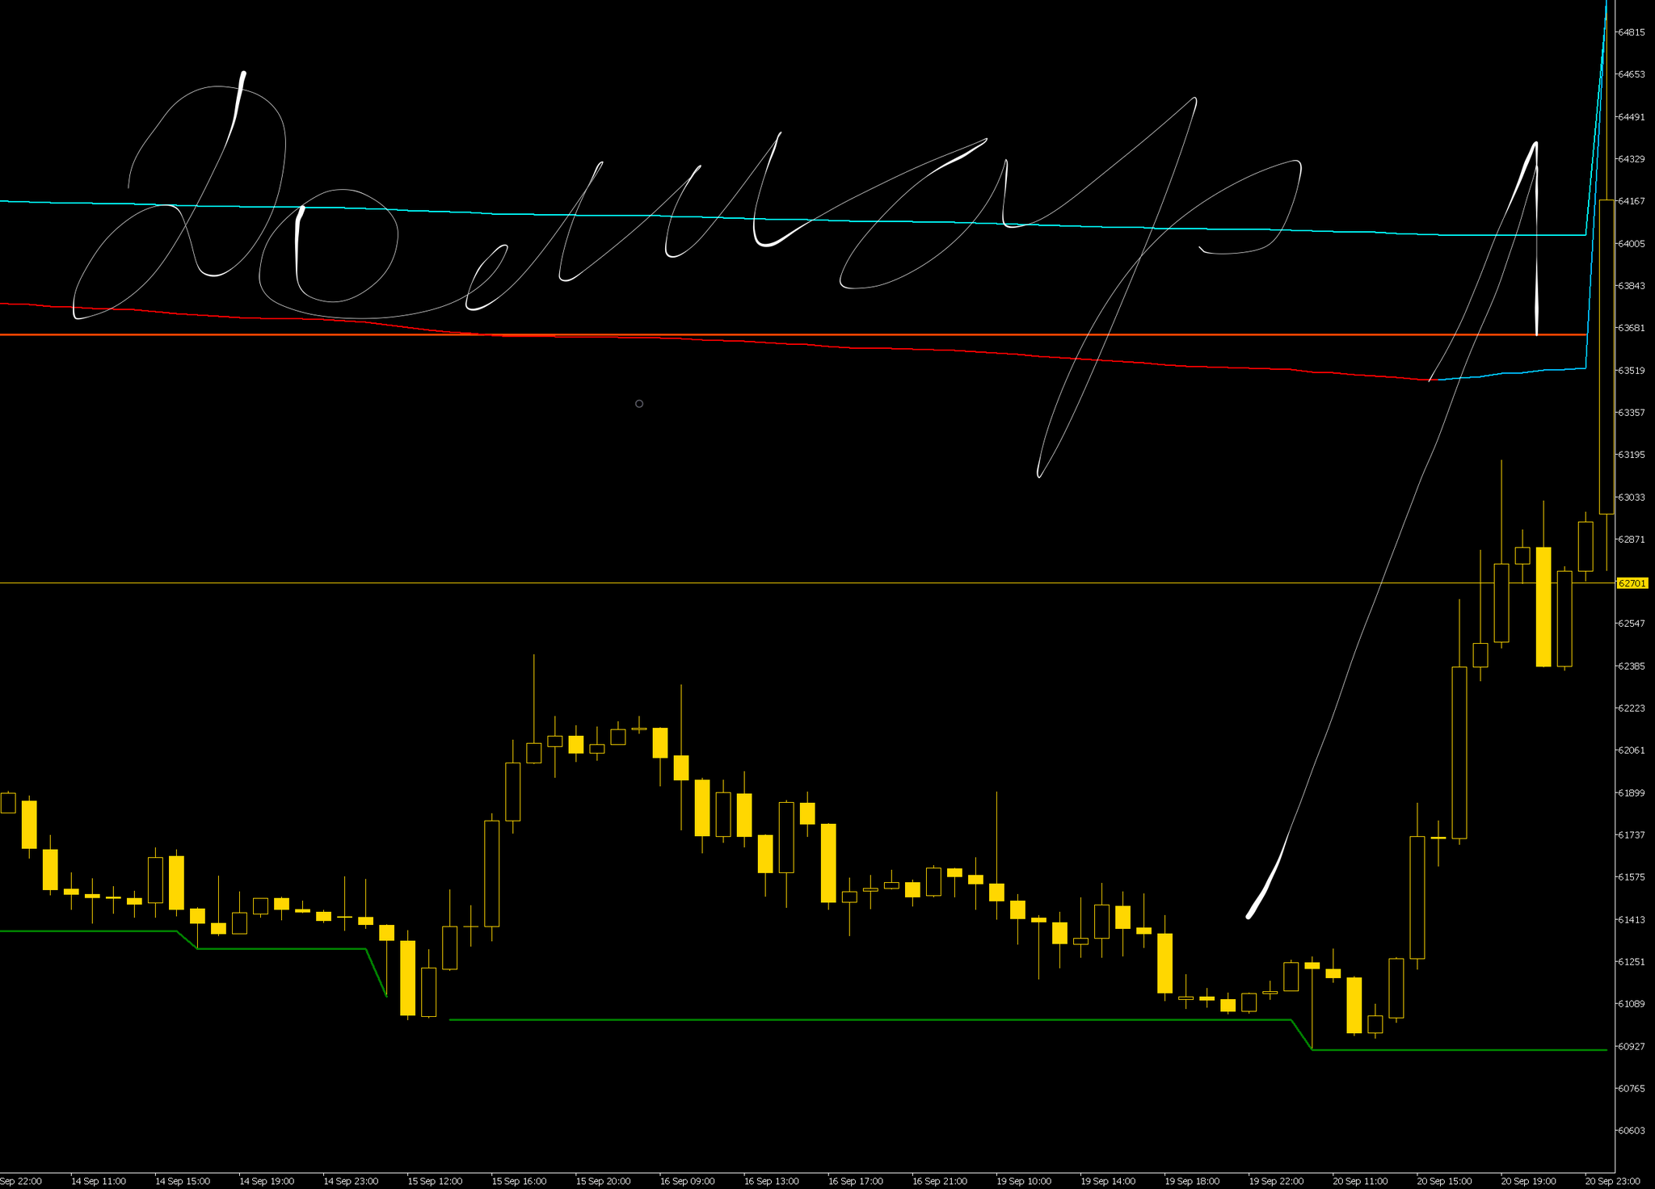This screenshot has height=1189, width=1655.
Task: Select the tall last candle at right edge
Action: (1607, 355)
